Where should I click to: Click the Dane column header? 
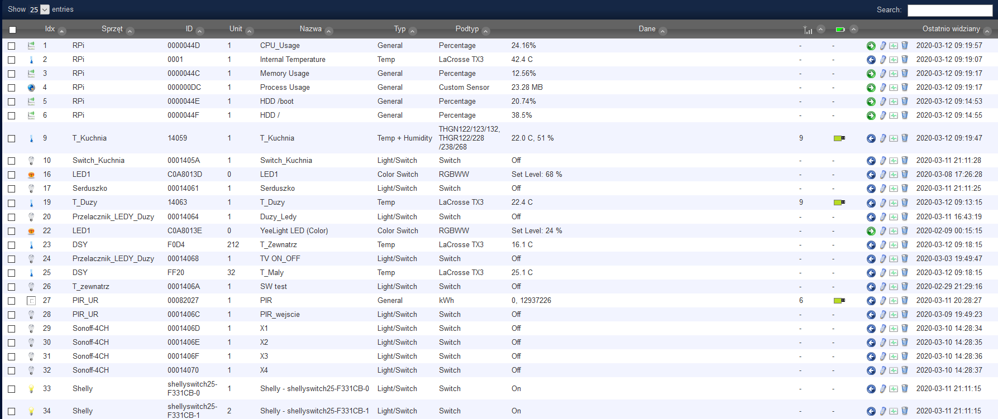pos(647,29)
